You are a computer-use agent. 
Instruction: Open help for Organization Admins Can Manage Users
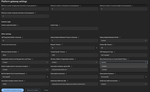point(32,59)
